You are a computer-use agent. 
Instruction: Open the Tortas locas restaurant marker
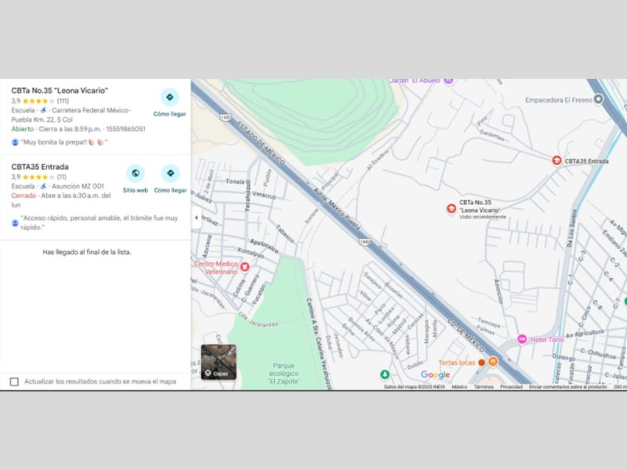pos(493,362)
